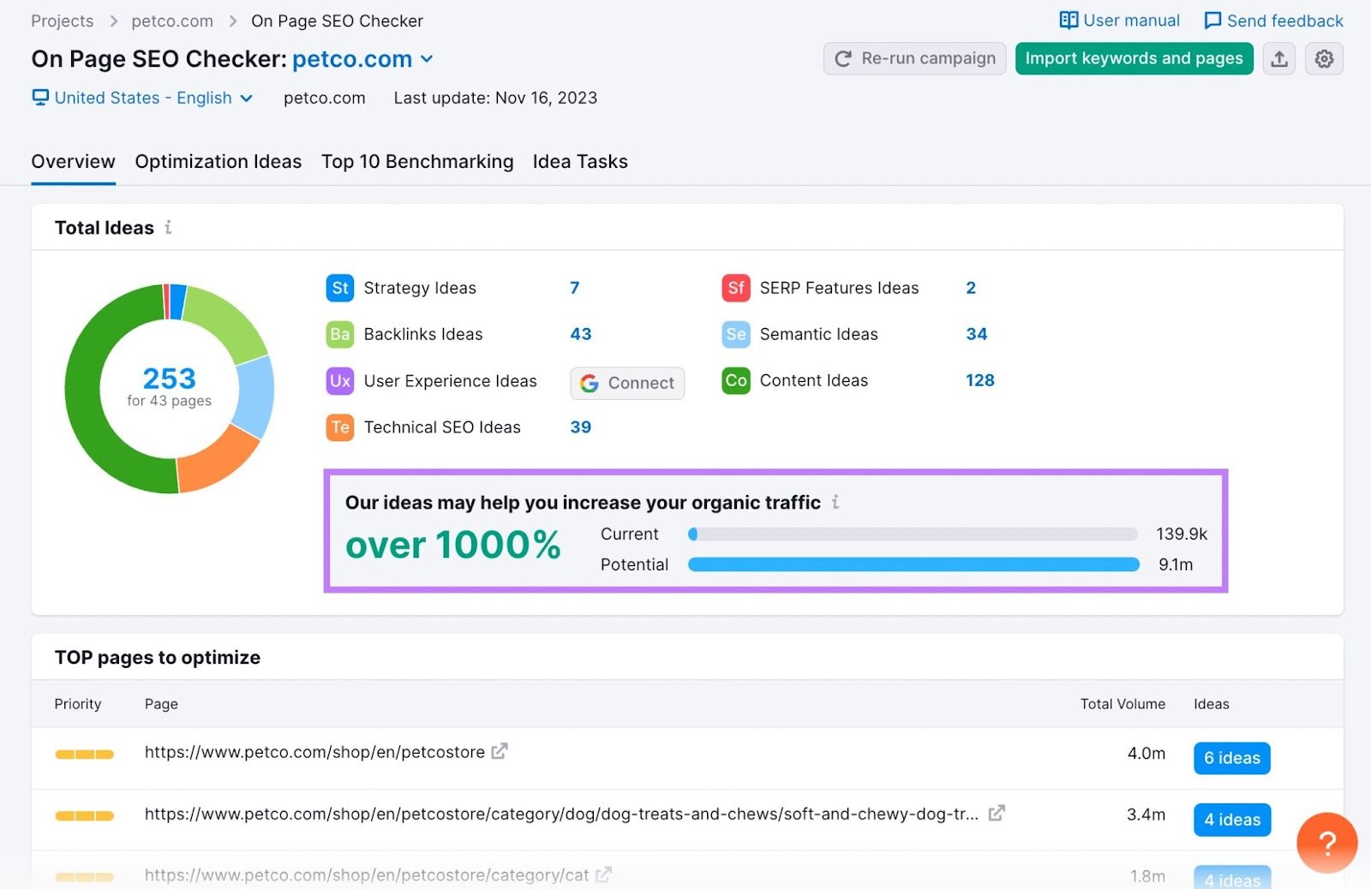Select the User Experience "Ux" icon
This screenshot has width=1371, height=889.
339,381
